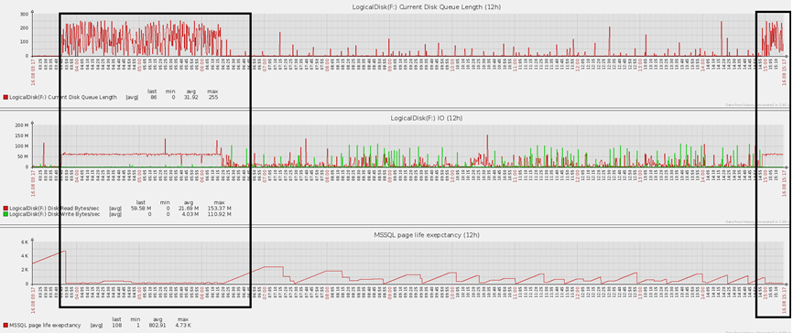This screenshot has width=793, height=333.
Task: Click the '2 K' y-axis label on the MSSQL graph
Action: 25,270
